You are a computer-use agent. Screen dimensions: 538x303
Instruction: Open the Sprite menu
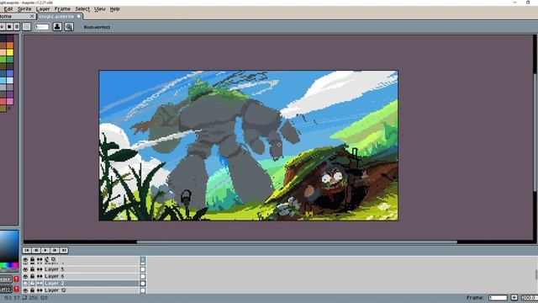click(24, 9)
